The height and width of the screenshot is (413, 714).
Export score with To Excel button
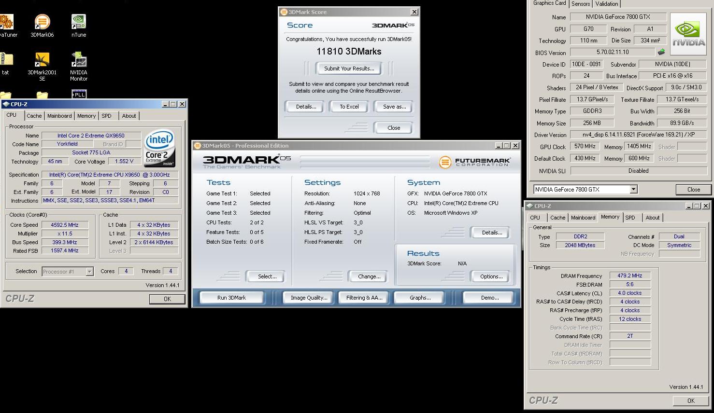point(349,107)
